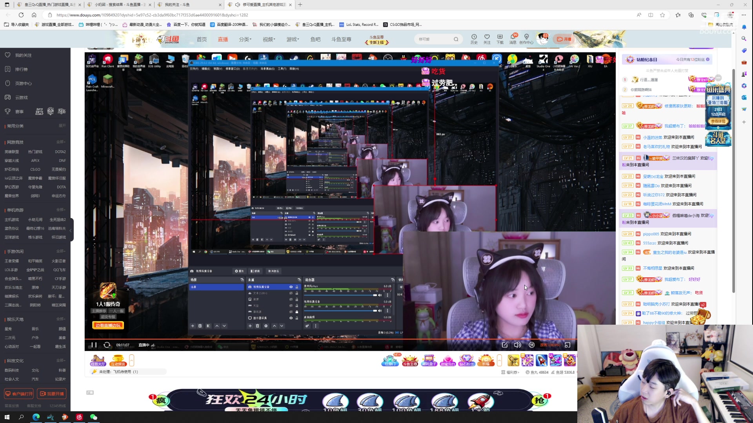753x423 pixels.
Task: Click the 我要开播 button in sidebar
Action: click(52, 394)
